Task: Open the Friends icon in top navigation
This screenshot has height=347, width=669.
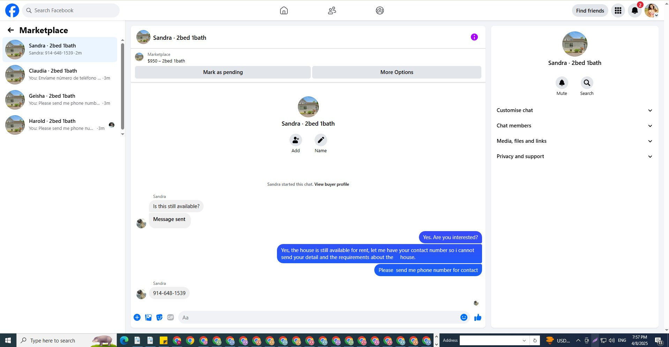Action: (x=332, y=10)
